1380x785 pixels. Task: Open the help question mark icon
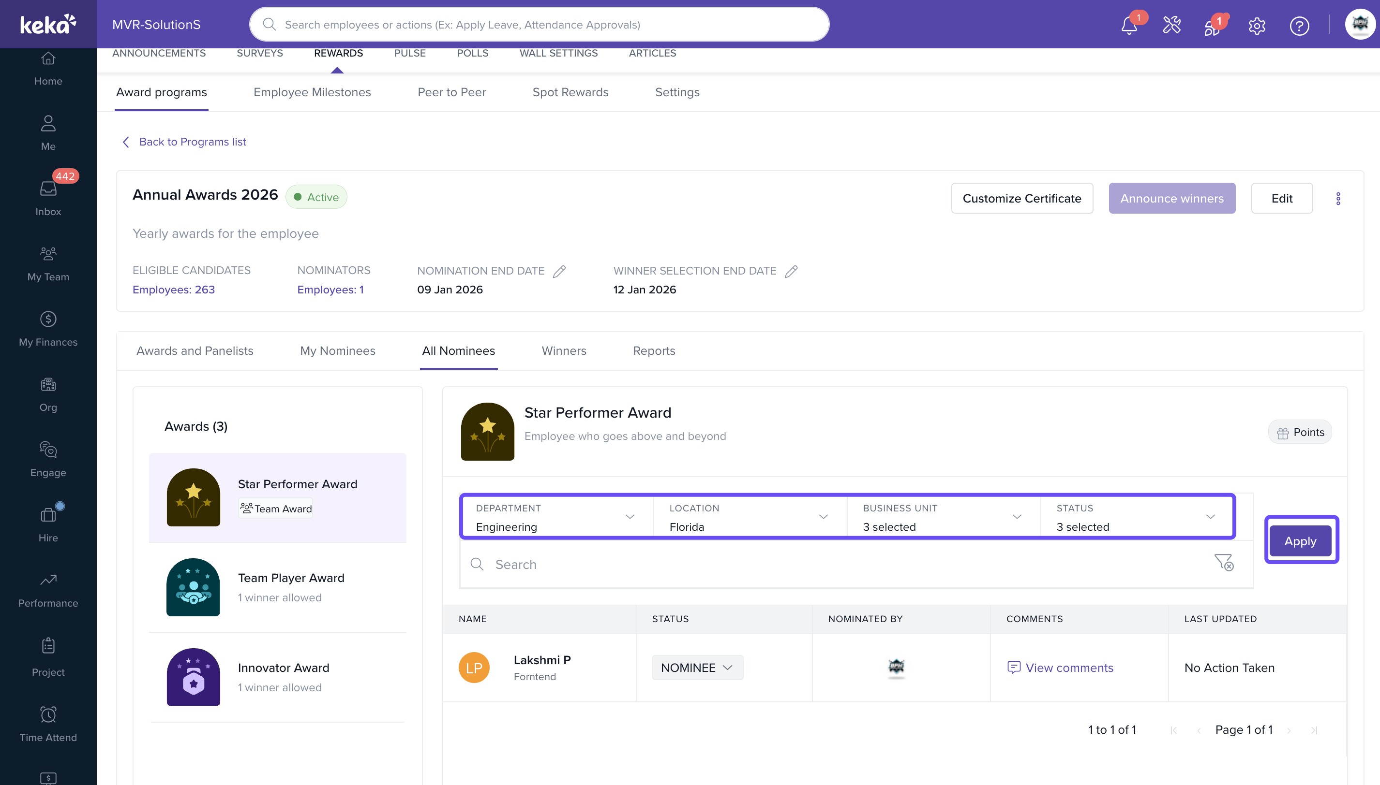[1299, 25]
